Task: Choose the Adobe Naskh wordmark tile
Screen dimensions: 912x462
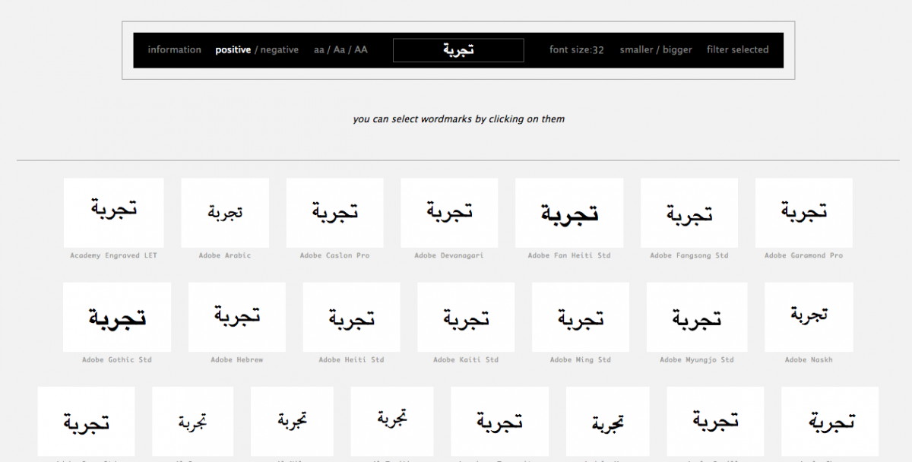Action: pyautogui.click(x=809, y=317)
